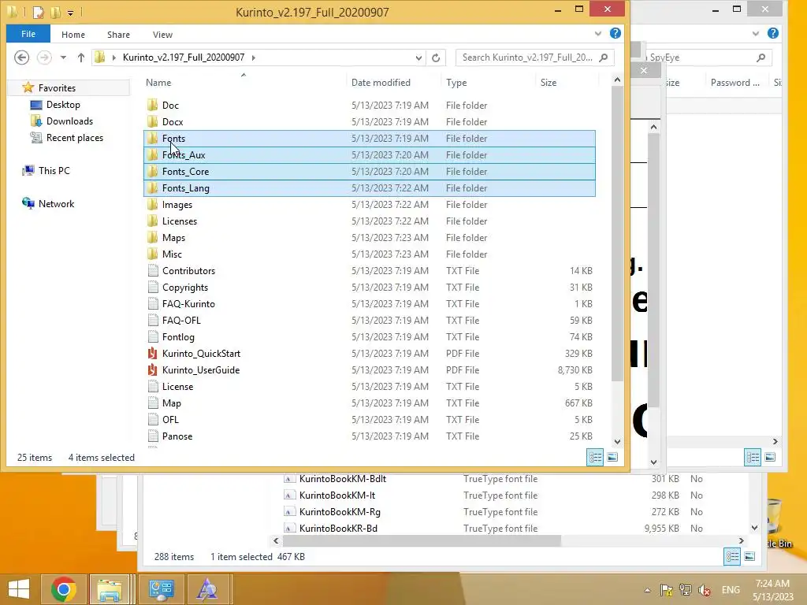This screenshot has width=807, height=605.
Task: Switch to the Home ribbon tab
Action: click(73, 35)
